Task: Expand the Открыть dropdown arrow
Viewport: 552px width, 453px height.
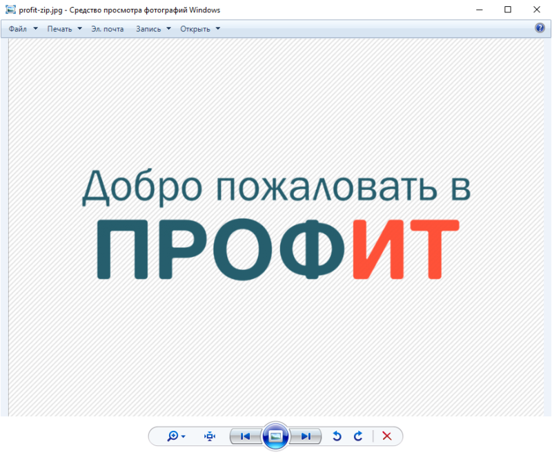Action: [218, 28]
